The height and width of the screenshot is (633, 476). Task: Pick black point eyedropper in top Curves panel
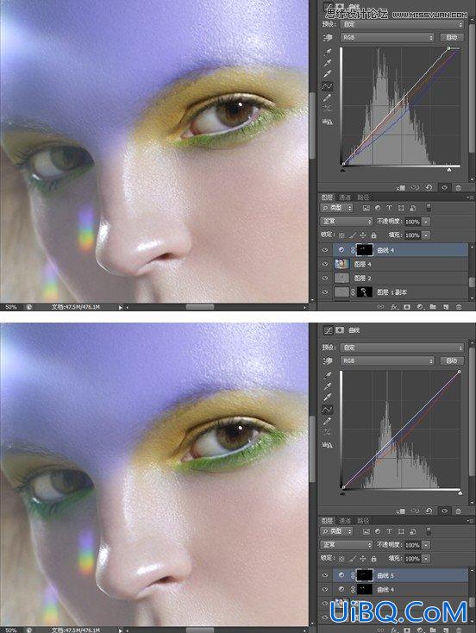[328, 52]
